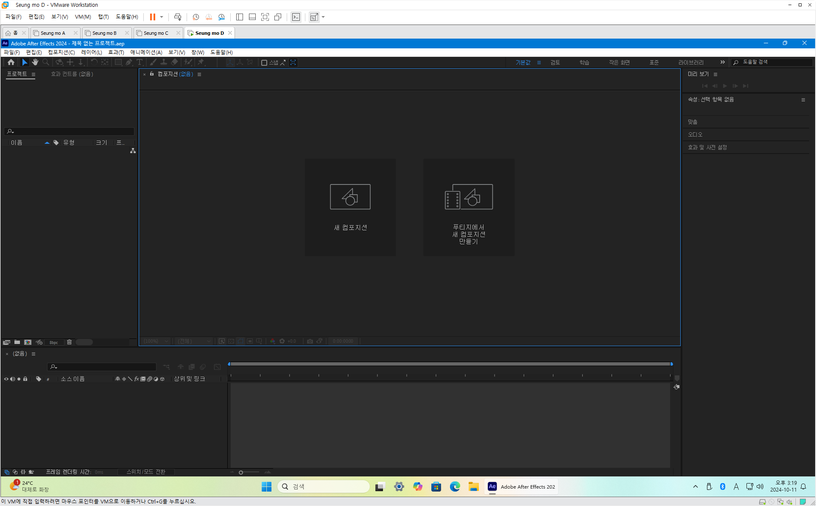Switch to 효과 컨트롤 tab
This screenshot has width=816, height=506.
click(72, 74)
